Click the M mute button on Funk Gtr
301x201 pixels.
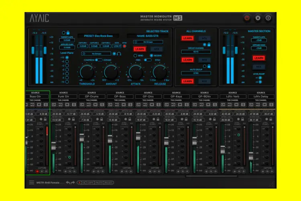pyautogui.click(x=67, y=105)
